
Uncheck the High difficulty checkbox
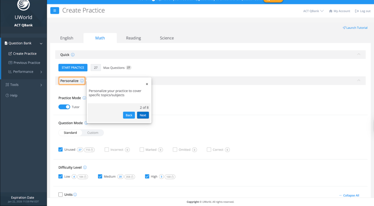(147, 176)
